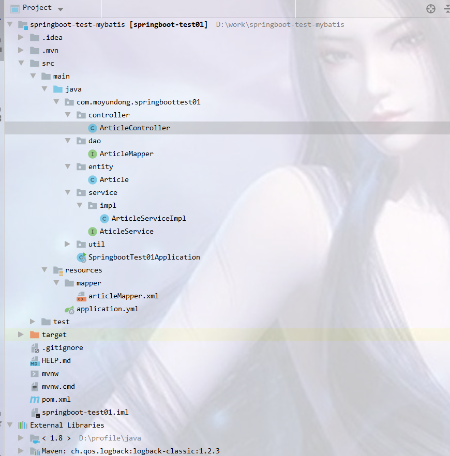This screenshot has width=450, height=456.
Task: Select the AticleService interface
Action: point(126,232)
